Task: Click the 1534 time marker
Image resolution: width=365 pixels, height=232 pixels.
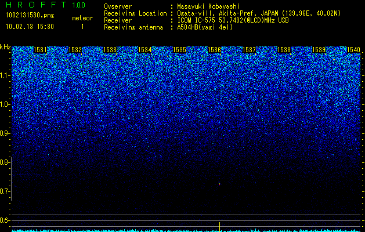Action: coord(145,50)
